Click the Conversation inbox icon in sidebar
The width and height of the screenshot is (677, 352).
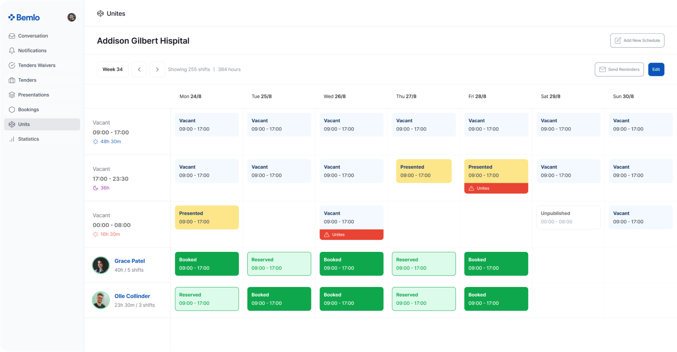tap(12, 36)
